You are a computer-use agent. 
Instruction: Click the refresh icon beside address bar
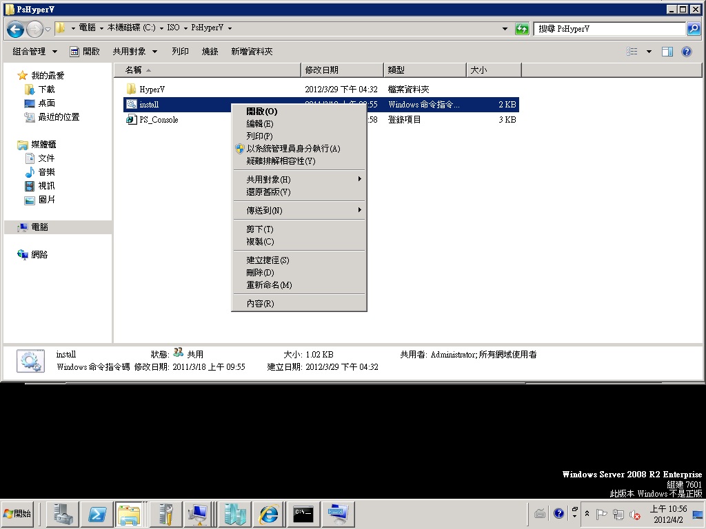(523, 29)
